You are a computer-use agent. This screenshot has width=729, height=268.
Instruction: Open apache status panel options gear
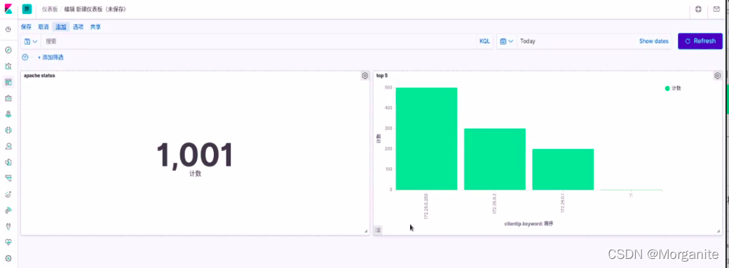point(365,76)
